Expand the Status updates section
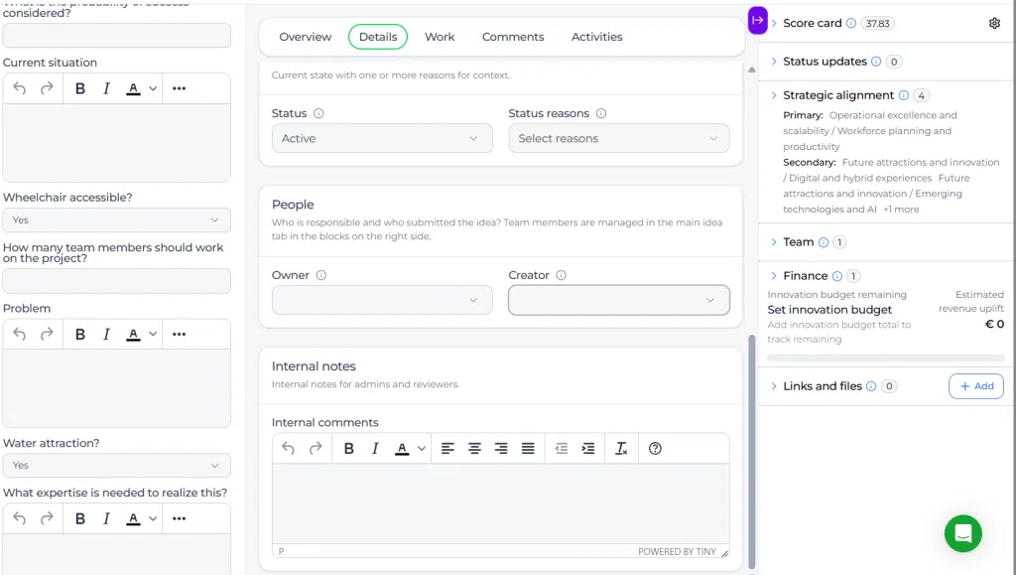This screenshot has width=1016, height=575. click(774, 62)
